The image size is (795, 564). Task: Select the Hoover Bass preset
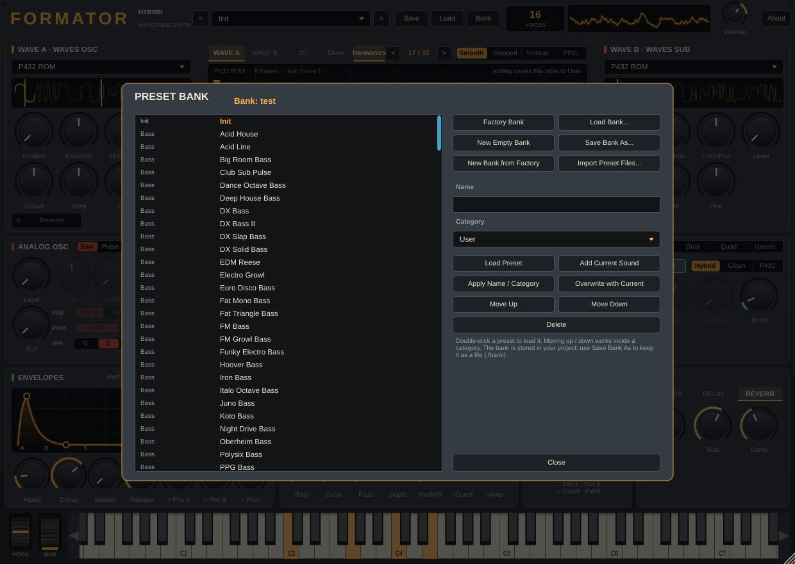pos(286,365)
